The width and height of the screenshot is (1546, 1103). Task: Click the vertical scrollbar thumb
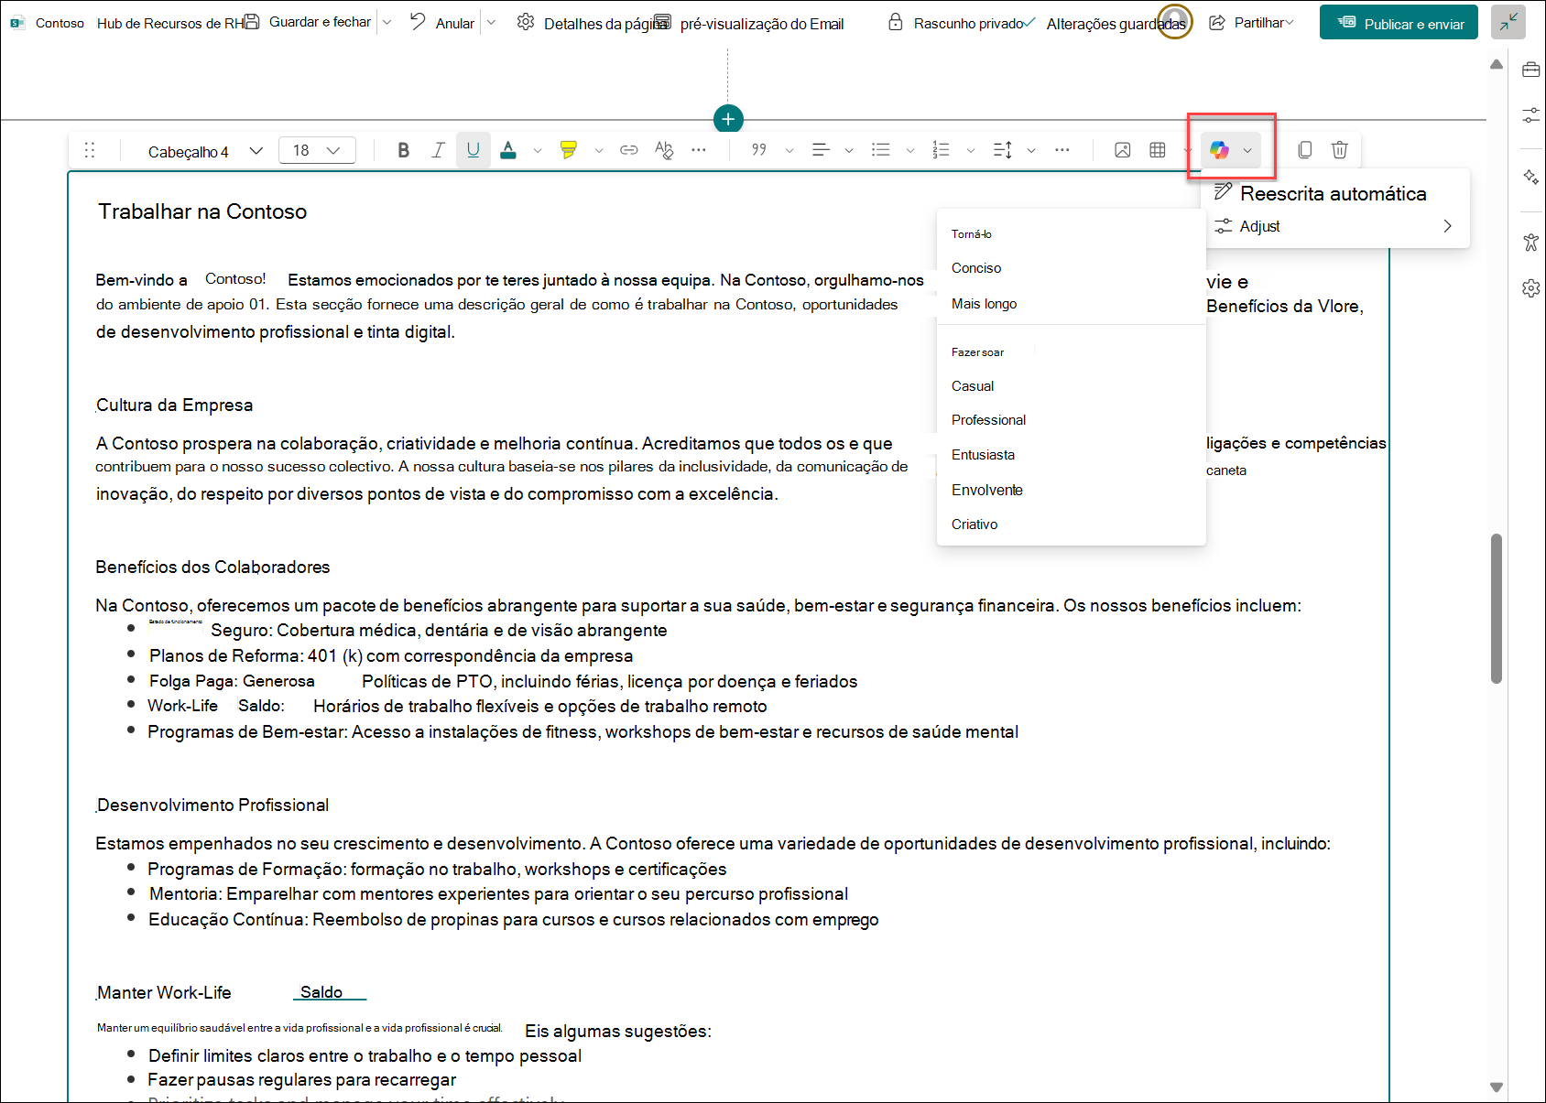click(1497, 609)
